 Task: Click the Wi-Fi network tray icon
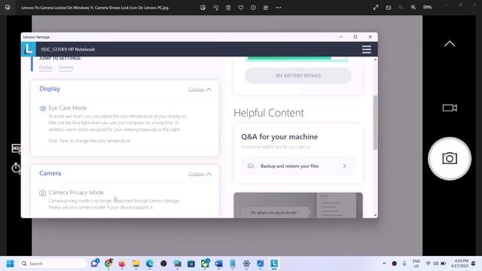(x=428, y=263)
